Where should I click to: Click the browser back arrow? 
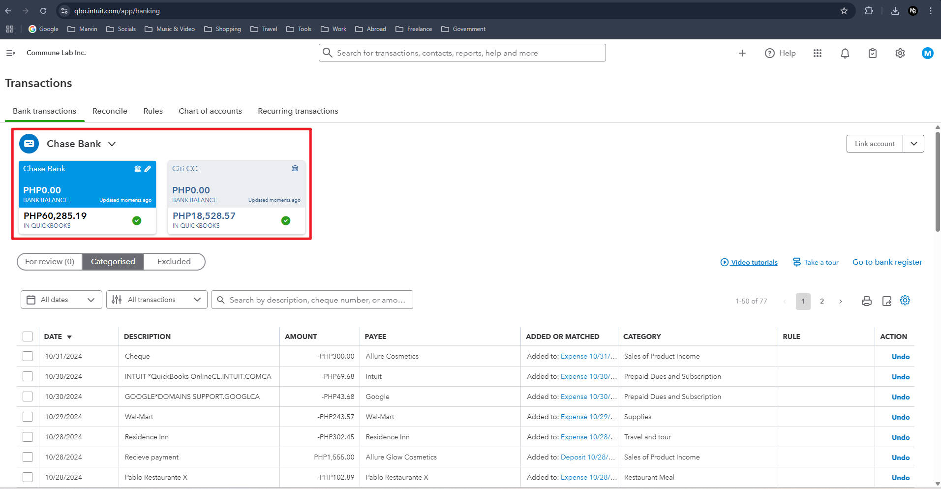tap(8, 11)
